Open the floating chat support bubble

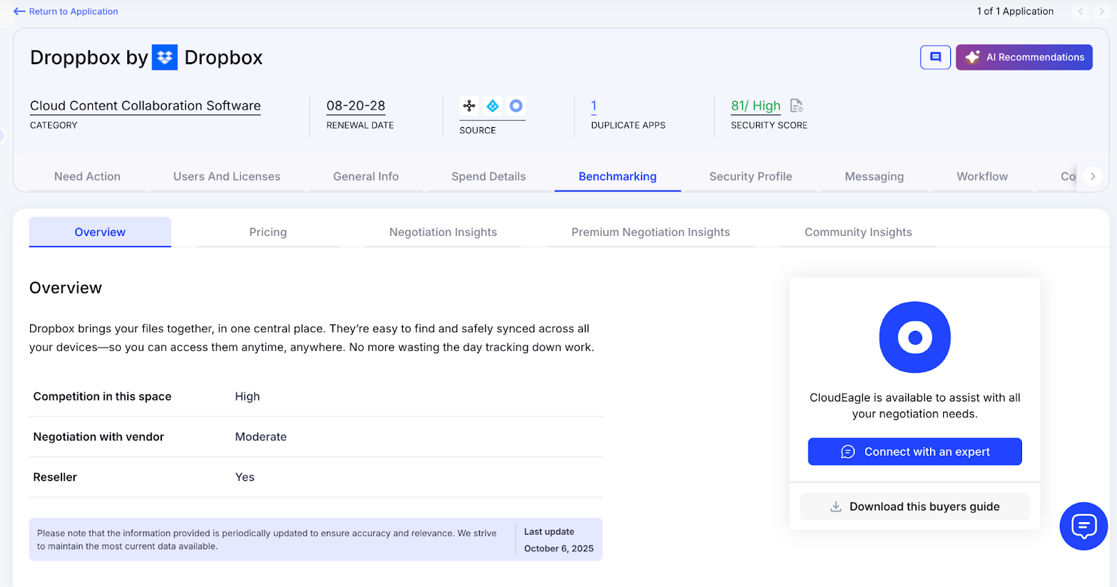coord(1083,526)
